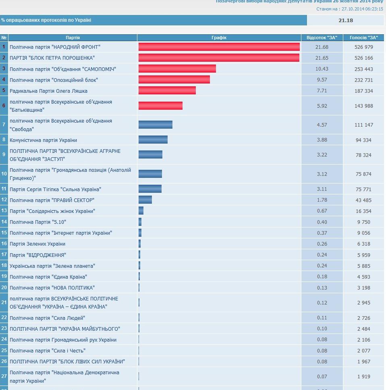Click the "Голосів ЗА" column header

[x=363, y=38]
